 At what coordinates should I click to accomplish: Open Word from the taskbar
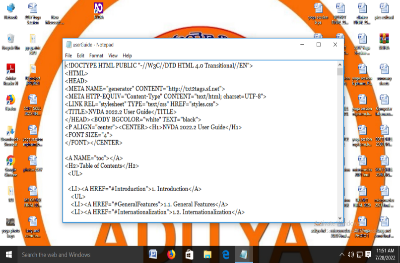(153, 255)
